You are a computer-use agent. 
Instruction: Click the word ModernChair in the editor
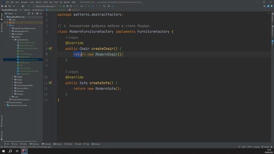[x=106, y=54]
